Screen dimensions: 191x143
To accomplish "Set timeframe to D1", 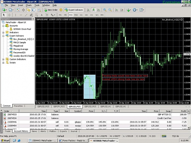I will 92,15.
